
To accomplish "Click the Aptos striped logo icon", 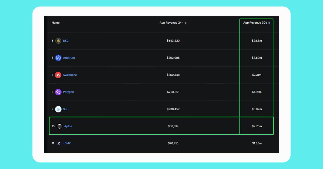I will [59, 126].
